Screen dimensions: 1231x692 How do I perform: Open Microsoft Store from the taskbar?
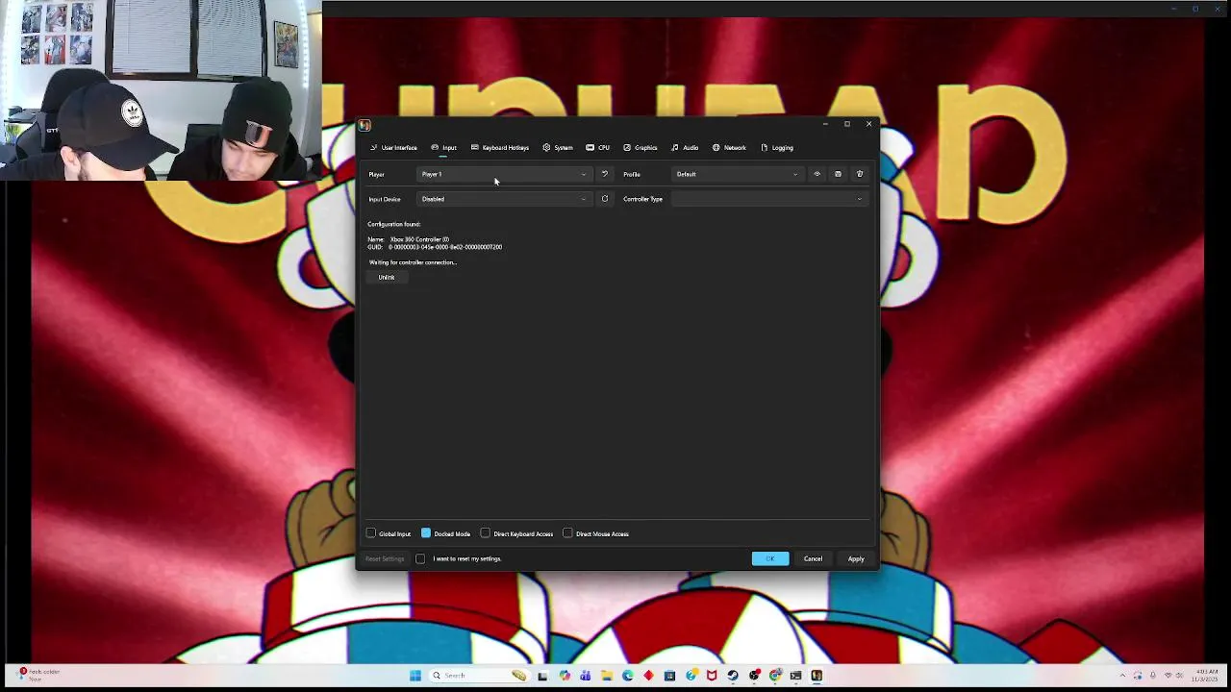tap(670, 676)
